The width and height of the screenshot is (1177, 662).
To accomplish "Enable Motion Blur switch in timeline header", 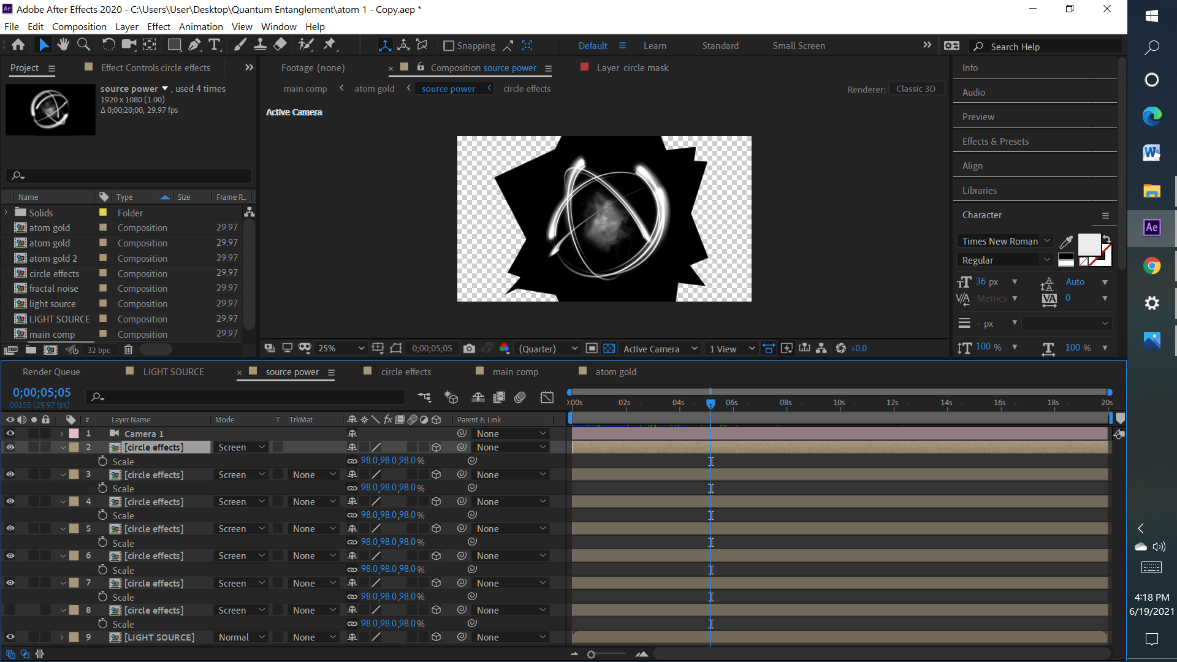I will coord(520,397).
